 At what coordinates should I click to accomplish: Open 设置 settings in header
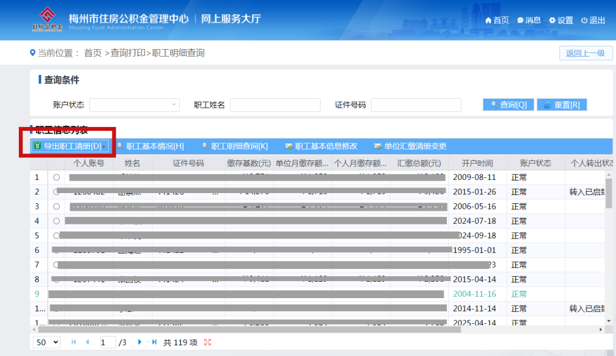point(561,20)
